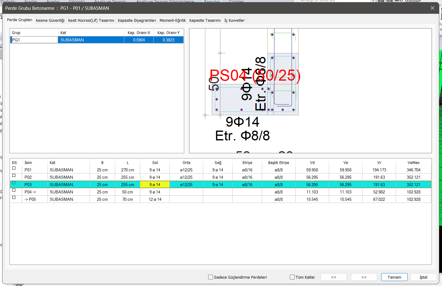This screenshot has width=442, height=286.
Task: Select the P04 -> name cell
Action: 35,192
